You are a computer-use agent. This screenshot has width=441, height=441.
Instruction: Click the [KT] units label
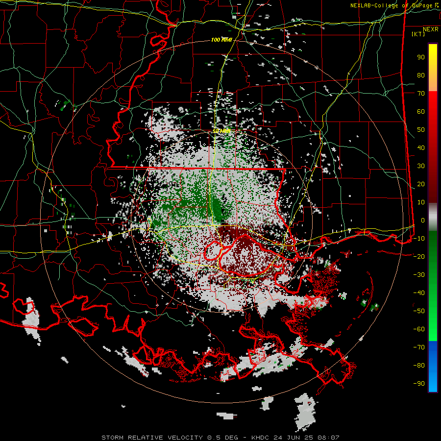418,34
